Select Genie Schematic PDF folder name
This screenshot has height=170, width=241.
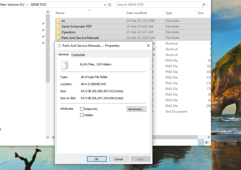77,26
